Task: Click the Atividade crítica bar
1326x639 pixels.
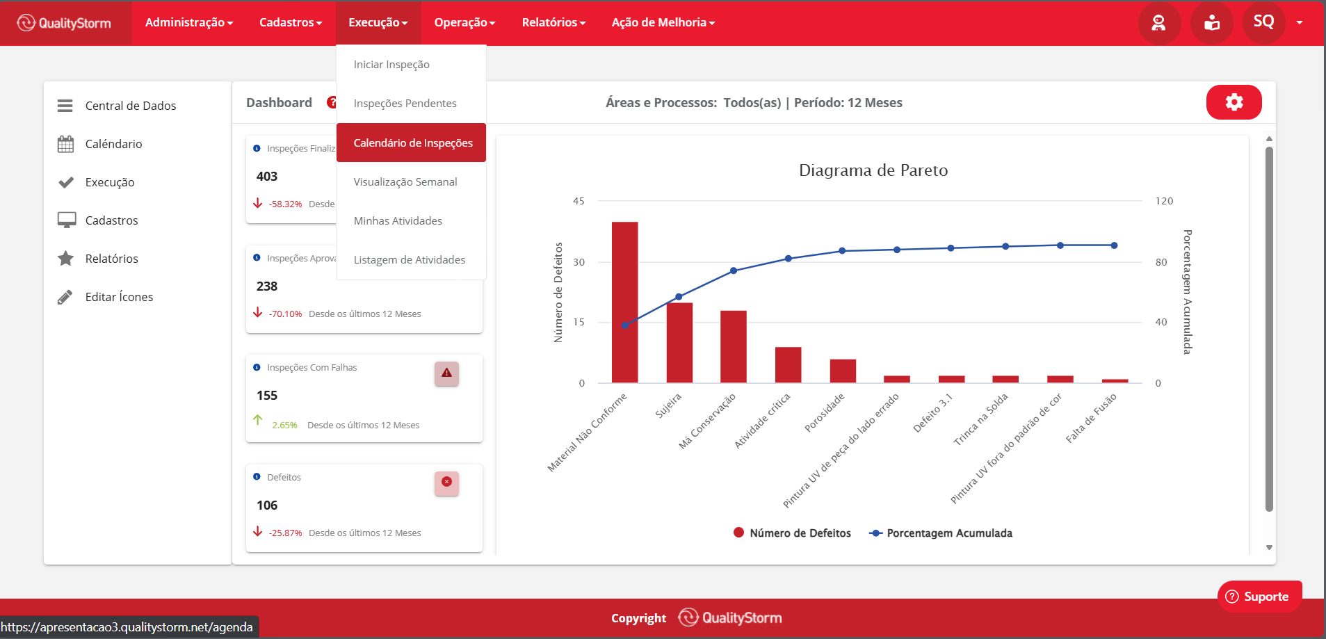Action: coord(788,364)
